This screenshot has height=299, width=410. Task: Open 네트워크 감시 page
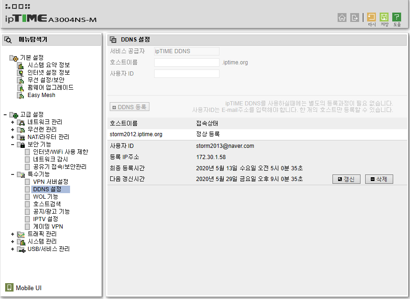coord(50,160)
